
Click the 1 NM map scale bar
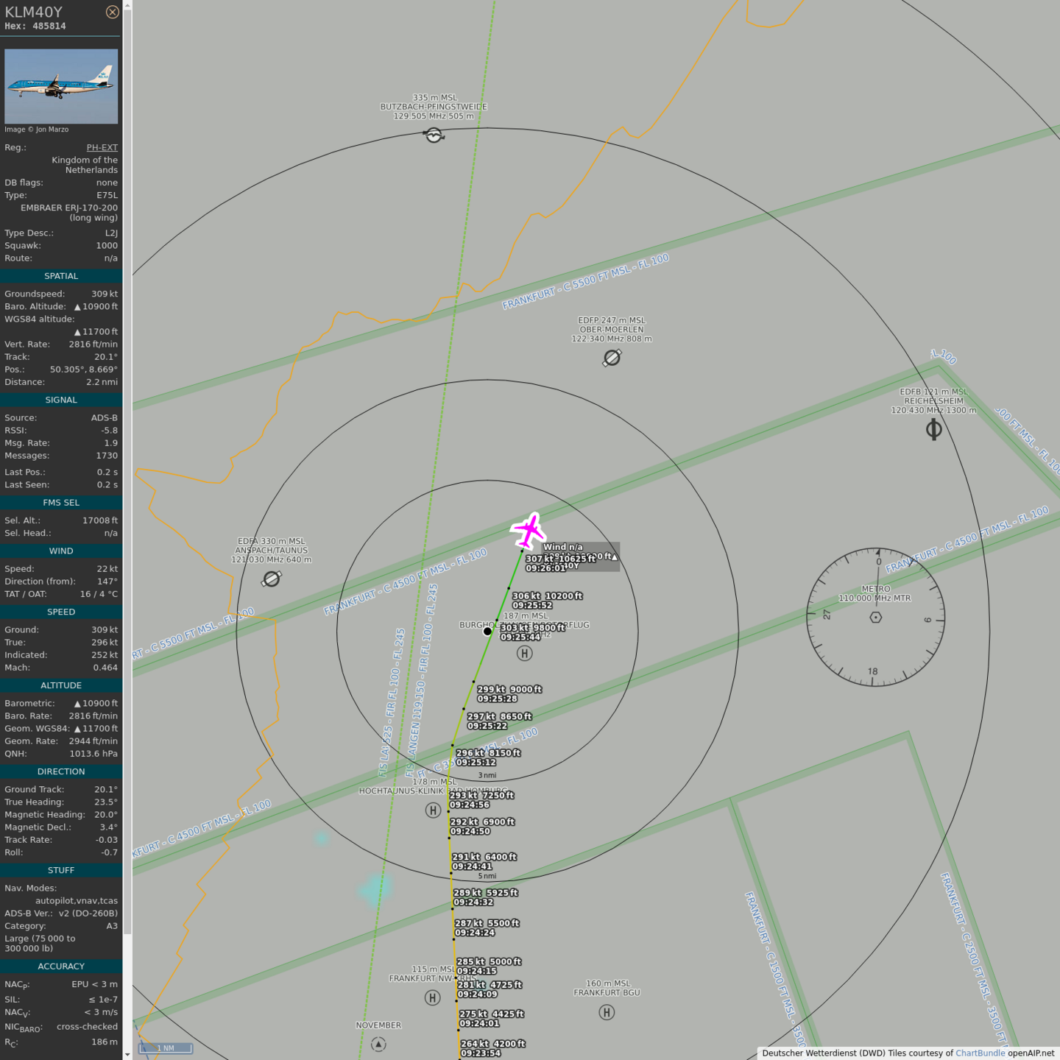166,1048
